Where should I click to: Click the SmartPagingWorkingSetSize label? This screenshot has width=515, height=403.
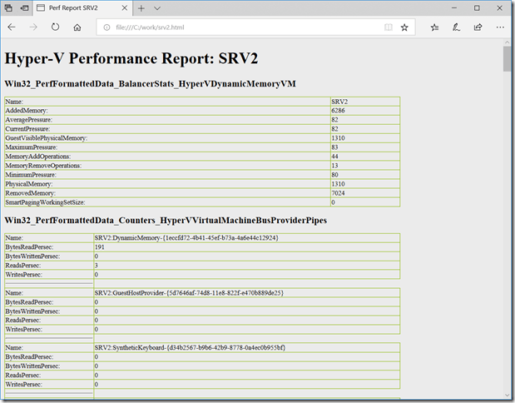tap(45, 202)
